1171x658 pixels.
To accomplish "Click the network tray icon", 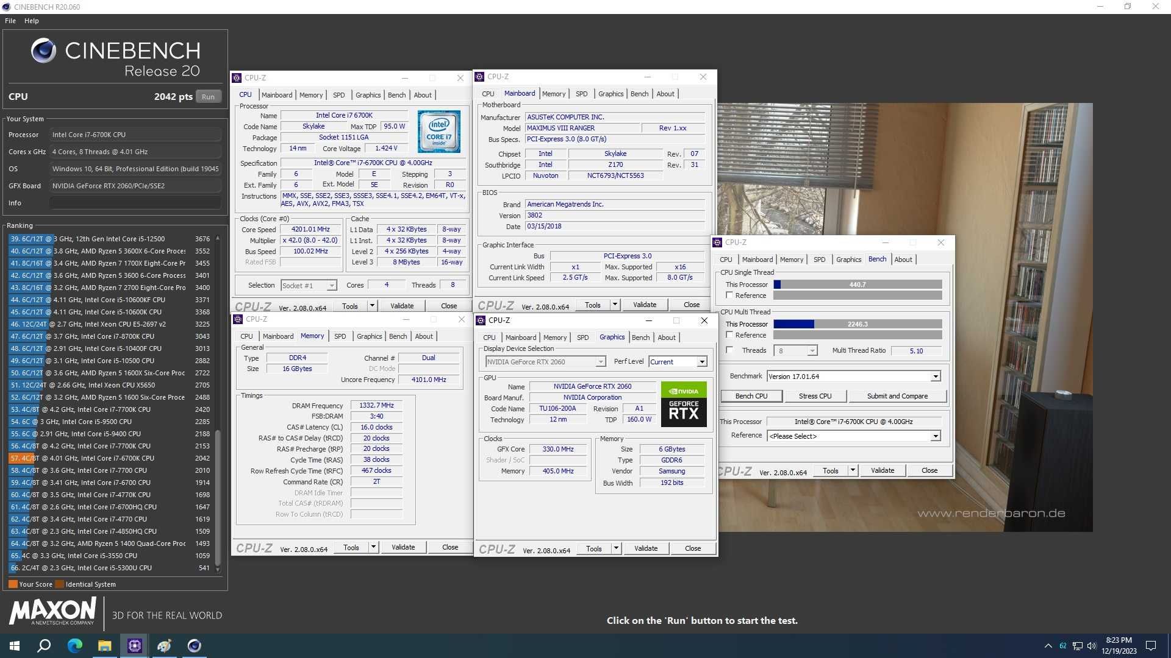I will pos(1078,646).
